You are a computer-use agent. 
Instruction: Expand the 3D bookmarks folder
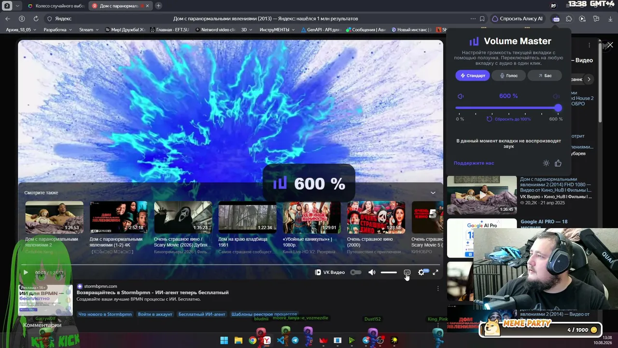pyautogui.click(x=247, y=29)
